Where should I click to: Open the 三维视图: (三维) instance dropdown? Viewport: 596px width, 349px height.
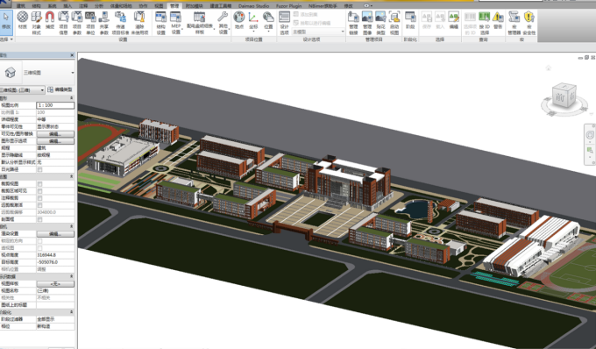tap(23, 89)
